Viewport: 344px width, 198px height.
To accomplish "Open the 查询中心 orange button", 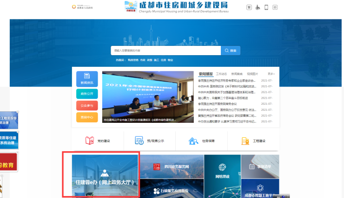I will click(87, 117).
